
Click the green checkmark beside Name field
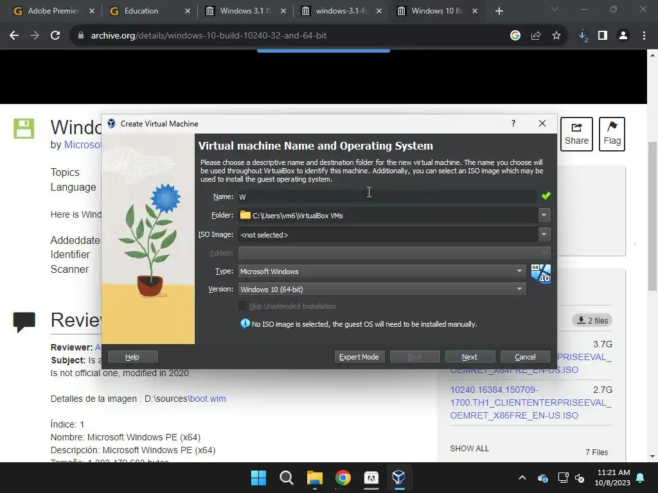pos(546,196)
